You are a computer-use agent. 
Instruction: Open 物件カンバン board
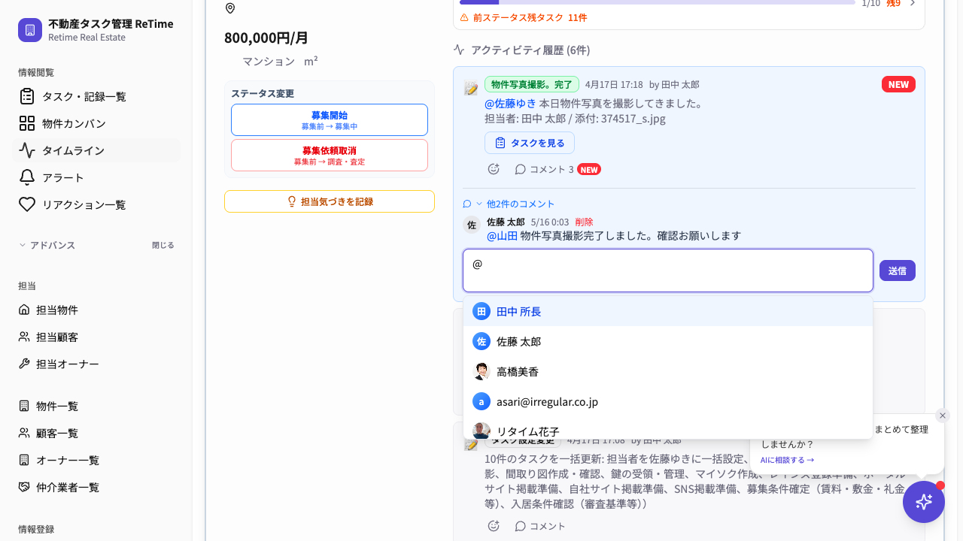(x=96, y=123)
